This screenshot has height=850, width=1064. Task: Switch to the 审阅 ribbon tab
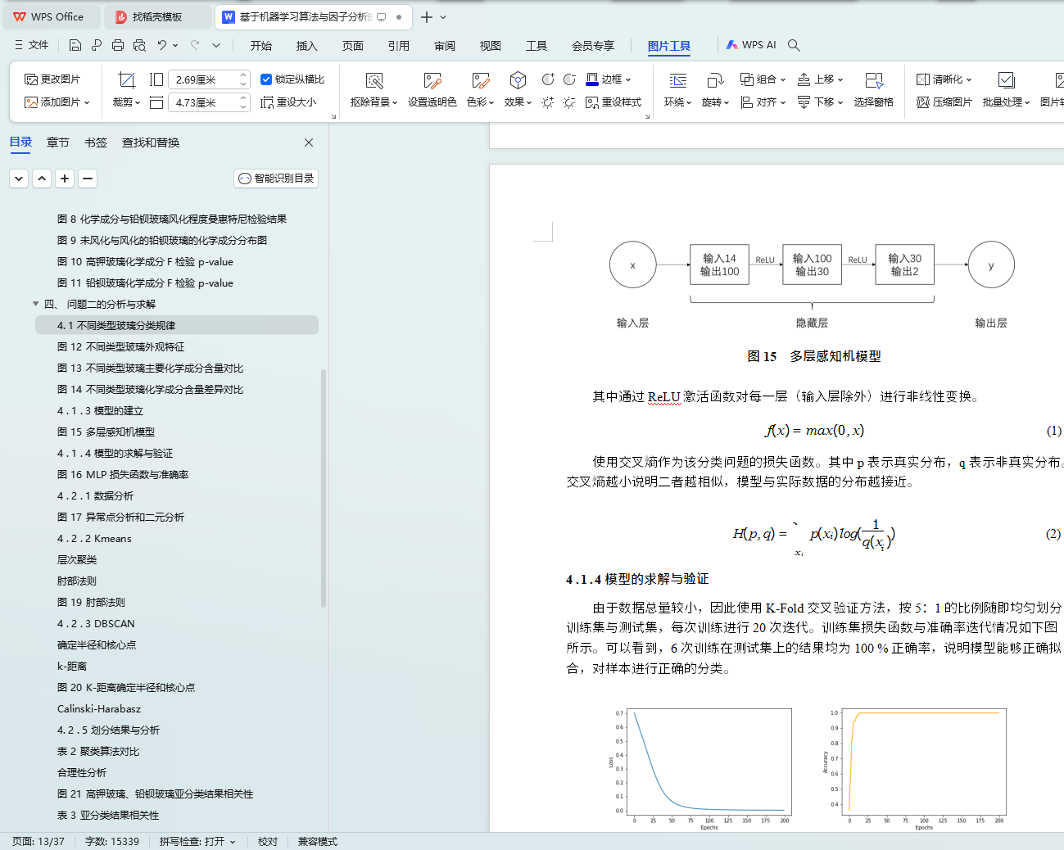point(445,46)
